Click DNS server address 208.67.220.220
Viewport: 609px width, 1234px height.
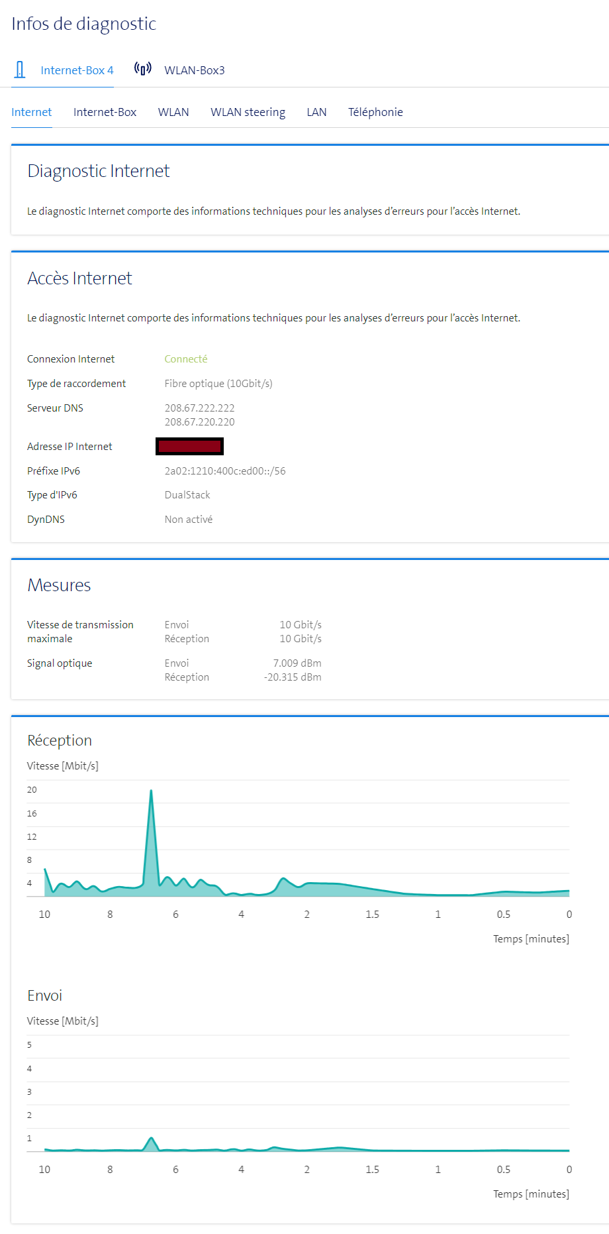pyautogui.click(x=199, y=422)
